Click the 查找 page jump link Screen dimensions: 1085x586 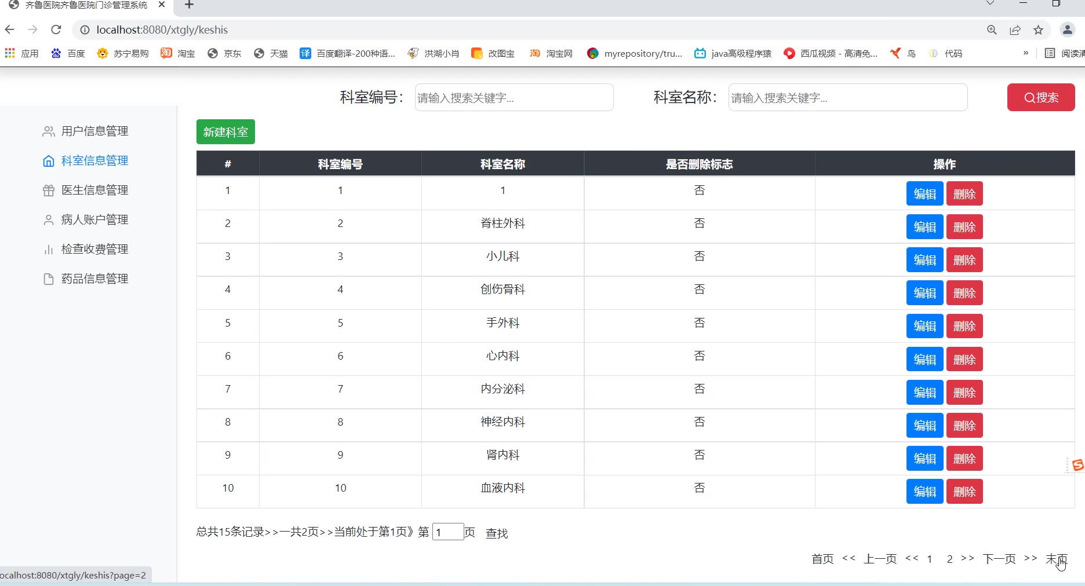[497, 533]
